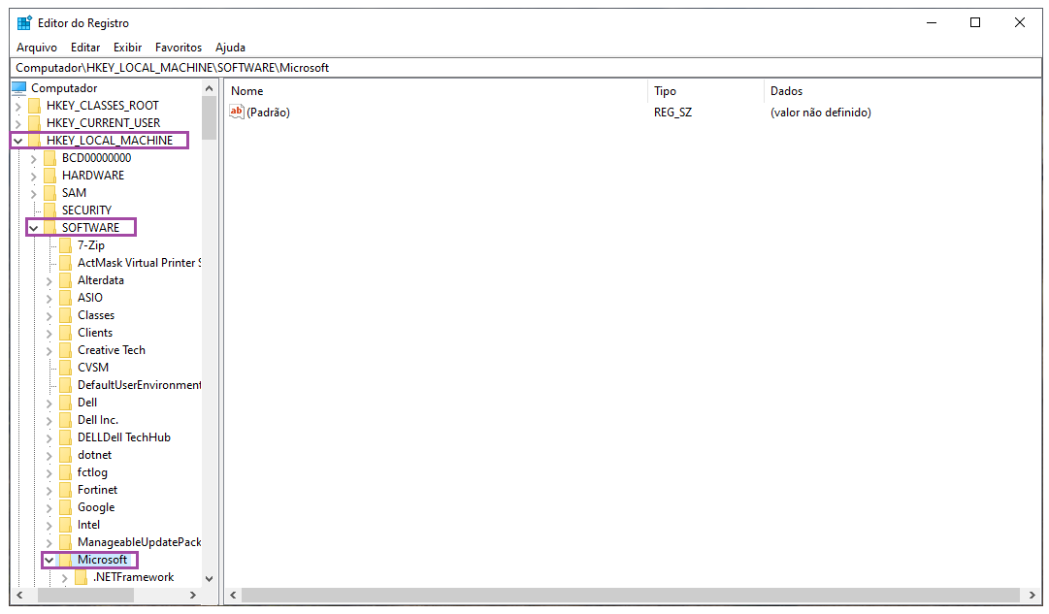Click the ASIO folder icon
Viewport: 1049px width, 614px height.
(65, 297)
